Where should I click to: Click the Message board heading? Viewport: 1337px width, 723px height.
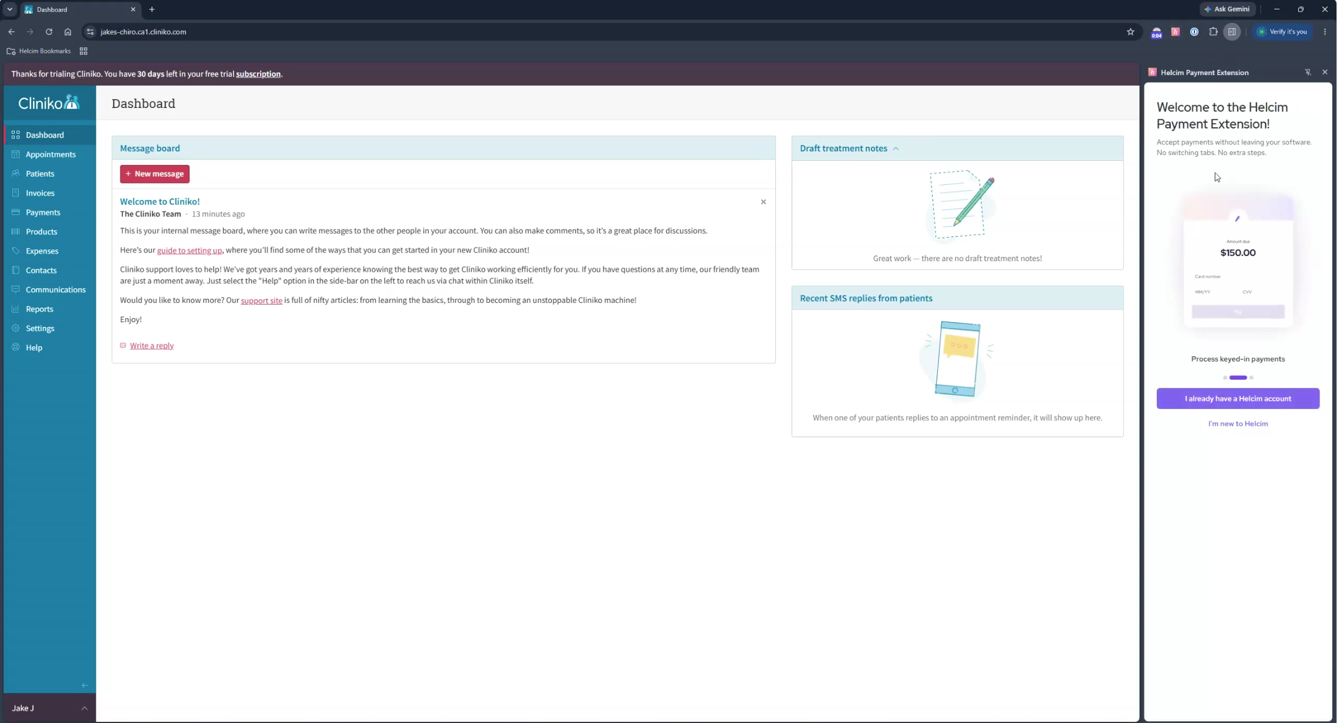(x=150, y=148)
